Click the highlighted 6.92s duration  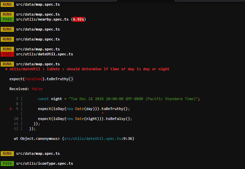(78, 19)
